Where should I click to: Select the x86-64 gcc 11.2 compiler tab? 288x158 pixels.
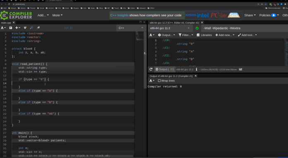(x=174, y=23)
